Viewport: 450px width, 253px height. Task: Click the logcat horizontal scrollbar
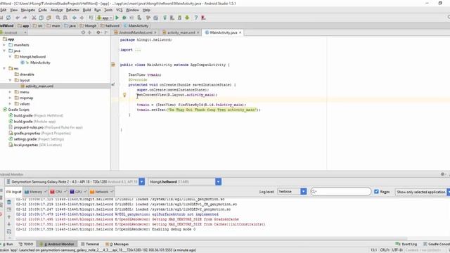(x=211, y=238)
